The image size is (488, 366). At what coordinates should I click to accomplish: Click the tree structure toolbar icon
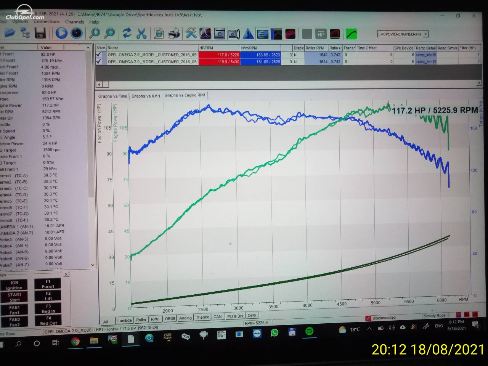coord(25,34)
